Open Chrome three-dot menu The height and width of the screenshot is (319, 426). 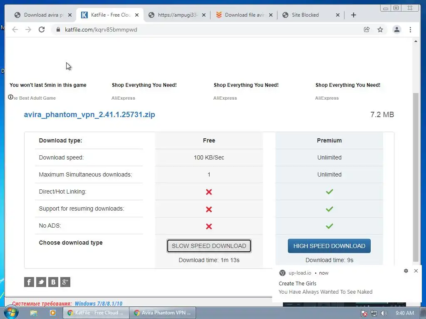pyautogui.click(x=410, y=29)
